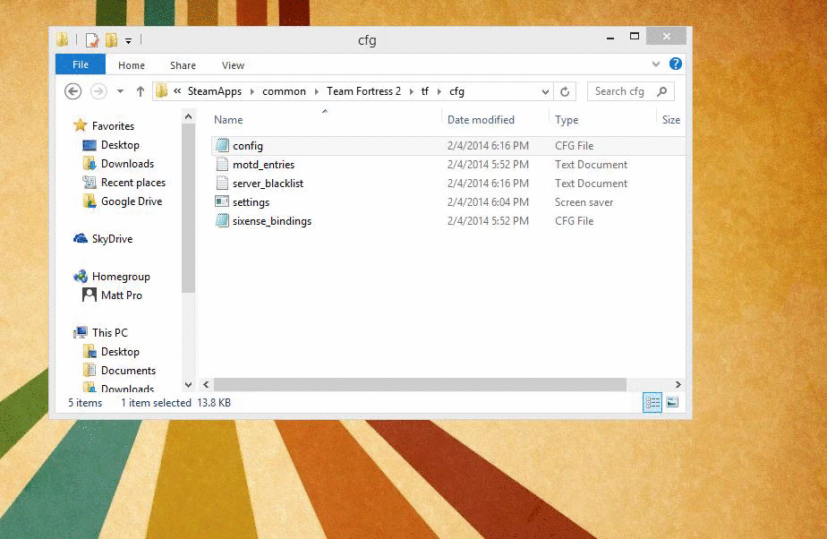Open the File menu tab

click(81, 64)
